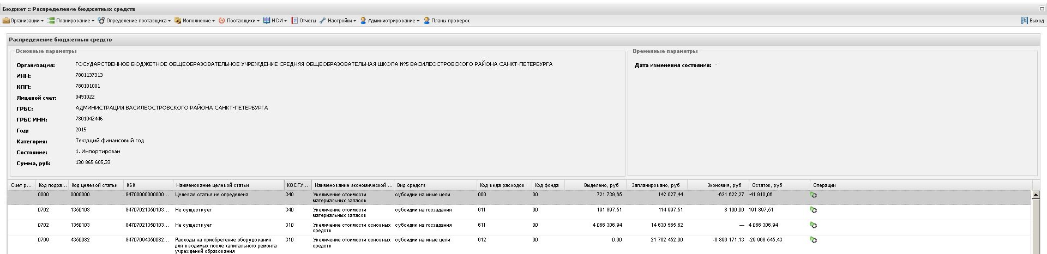Select ГРБС ИНН value '7801042446'
The height and width of the screenshot is (254, 1047).
click(x=89, y=119)
